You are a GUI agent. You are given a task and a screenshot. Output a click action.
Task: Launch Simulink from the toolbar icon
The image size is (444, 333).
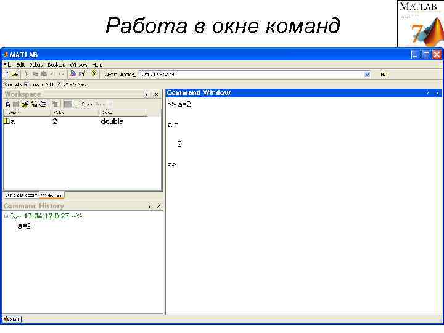[73, 74]
